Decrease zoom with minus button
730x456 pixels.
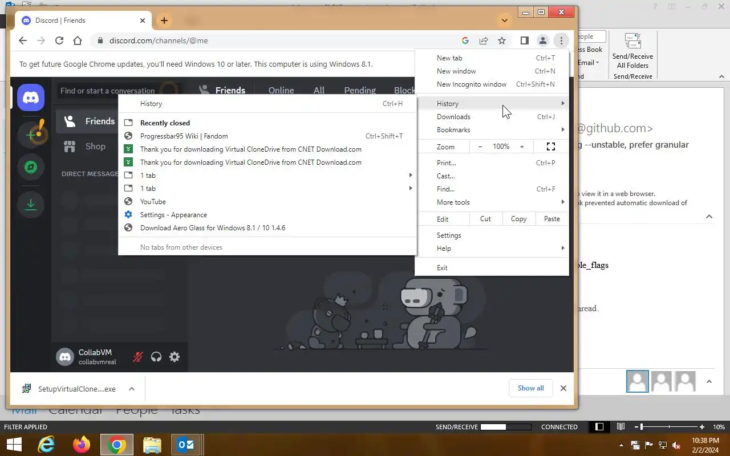[x=480, y=146]
